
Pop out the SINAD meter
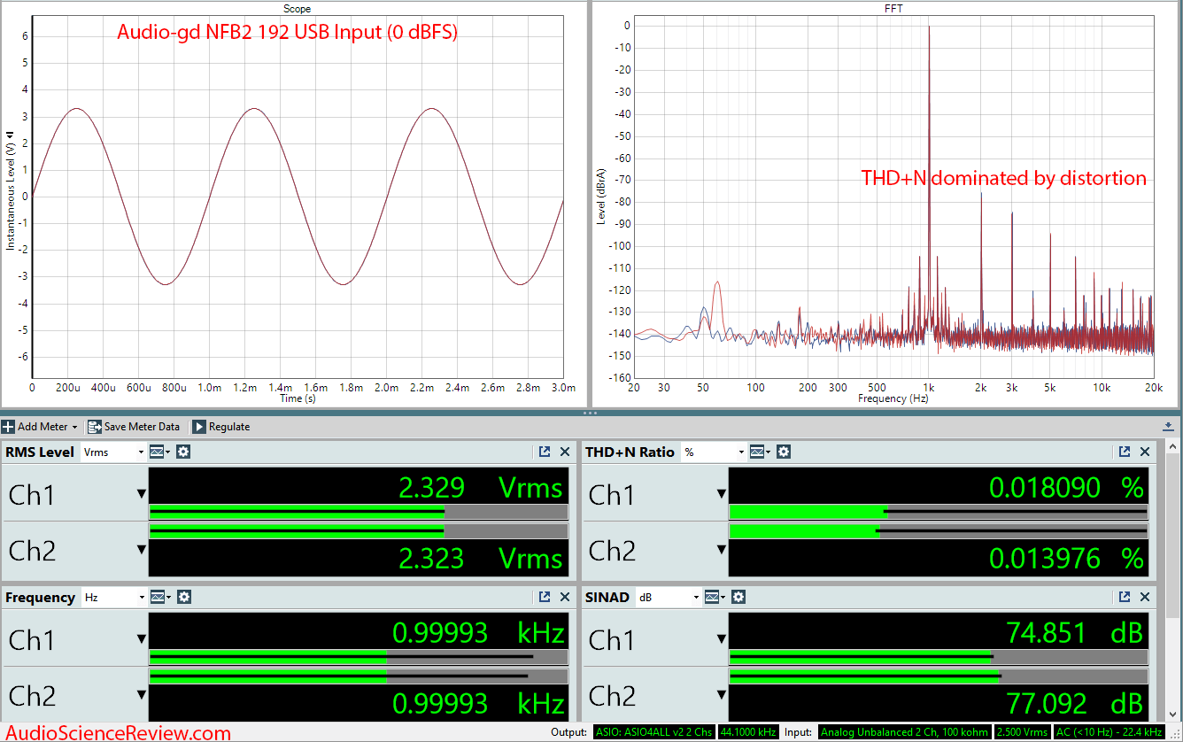pyautogui.click(x=1125, y=597)
